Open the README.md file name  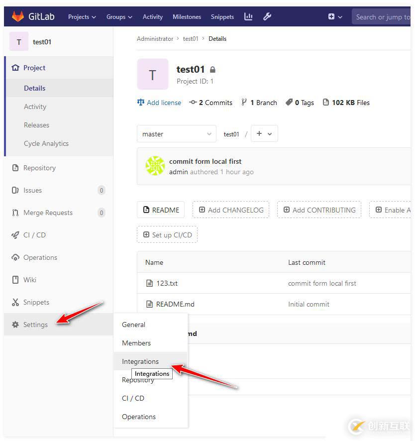(x=175, y=304)
